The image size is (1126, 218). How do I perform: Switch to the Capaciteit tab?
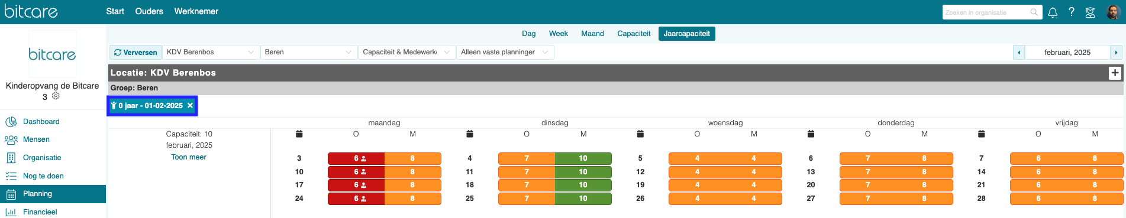(x=634, y=34)
